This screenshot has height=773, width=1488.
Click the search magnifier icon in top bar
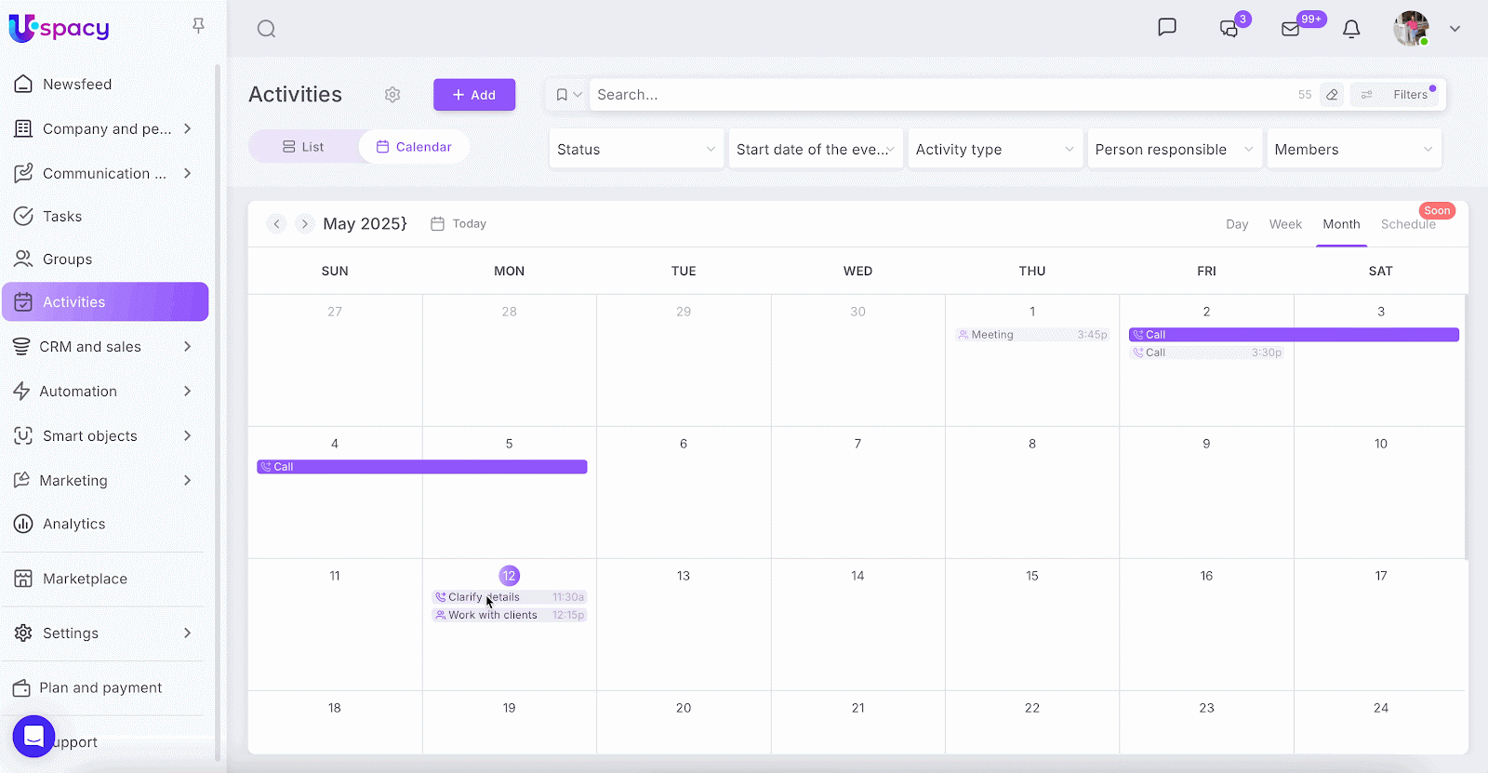point(266,29)
